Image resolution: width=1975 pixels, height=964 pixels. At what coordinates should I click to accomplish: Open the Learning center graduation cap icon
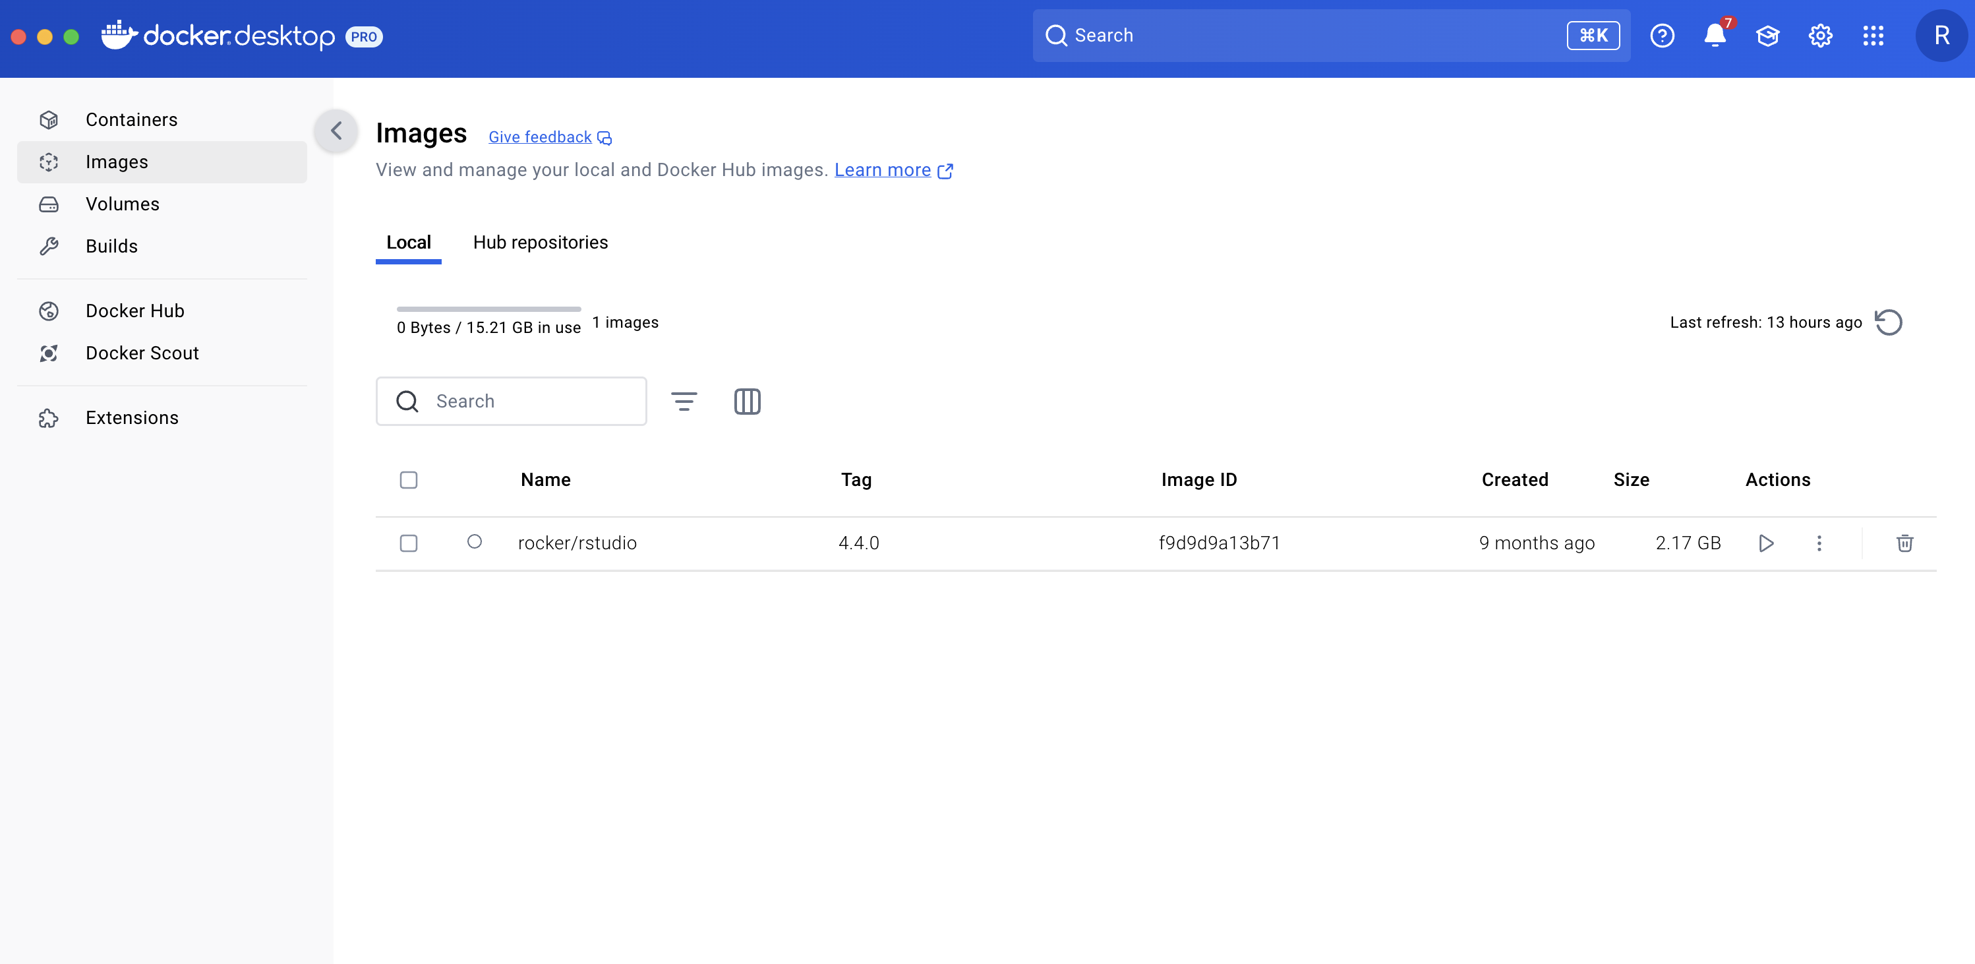coord(1768,36)
